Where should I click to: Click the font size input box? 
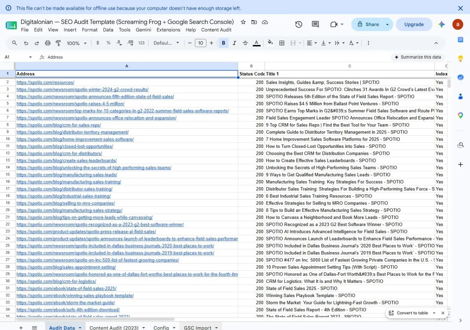[201, 43]
